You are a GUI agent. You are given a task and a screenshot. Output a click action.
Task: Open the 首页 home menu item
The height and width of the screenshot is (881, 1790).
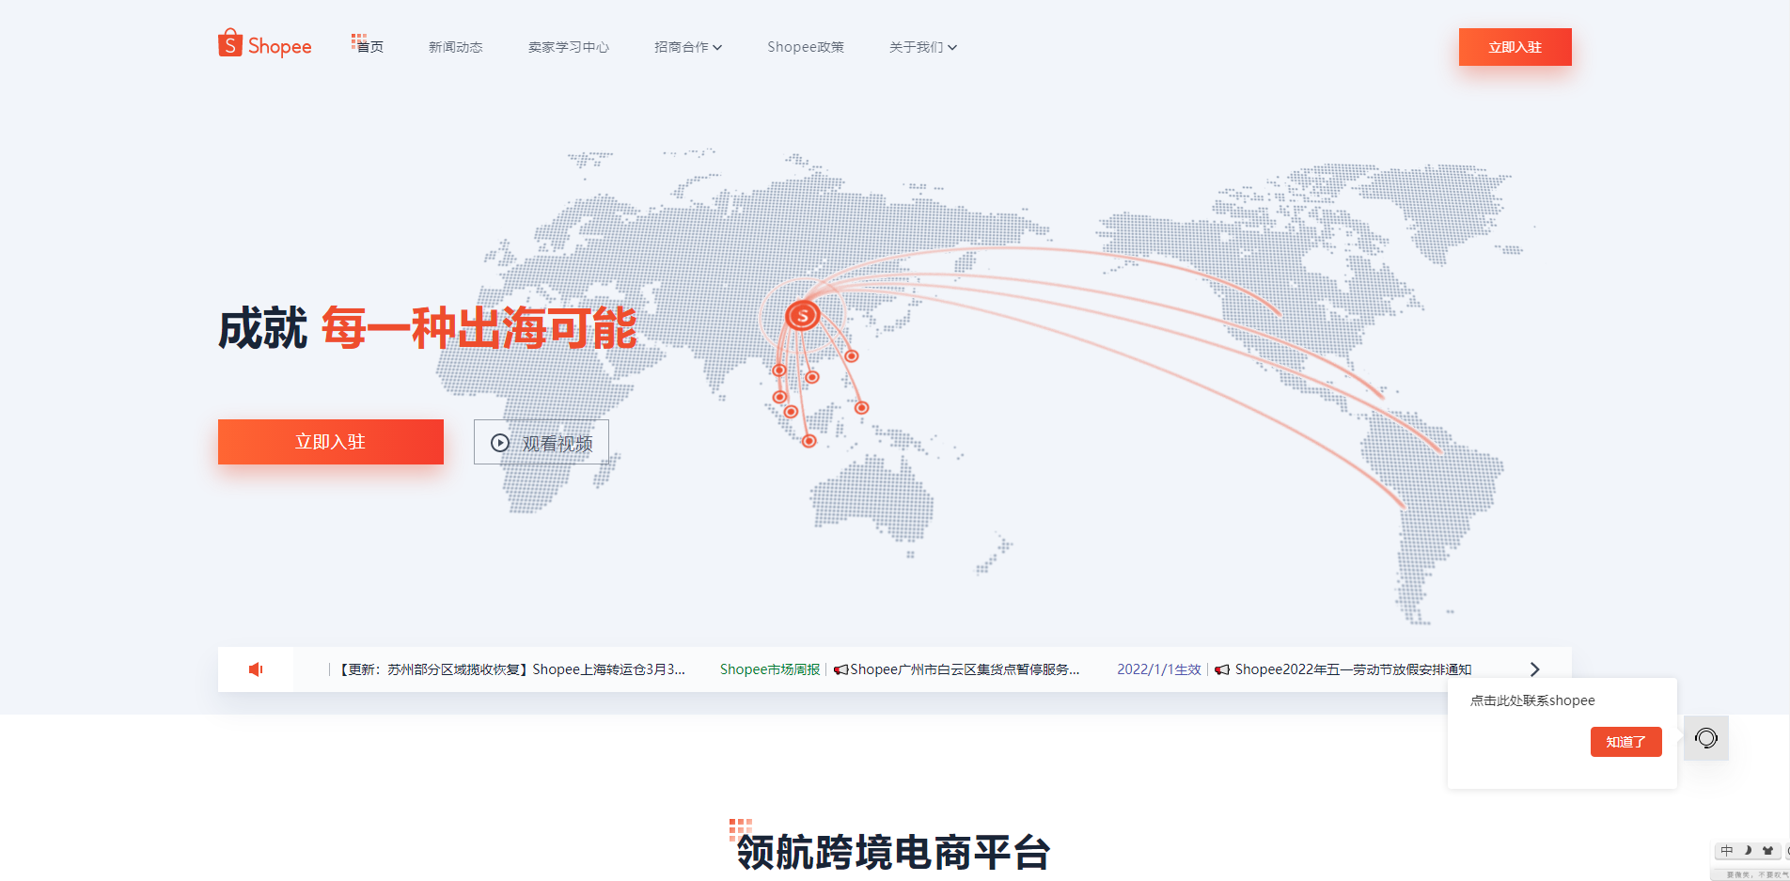tap(369, 47)
